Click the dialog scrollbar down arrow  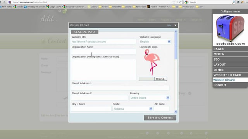tap(176, 112)
